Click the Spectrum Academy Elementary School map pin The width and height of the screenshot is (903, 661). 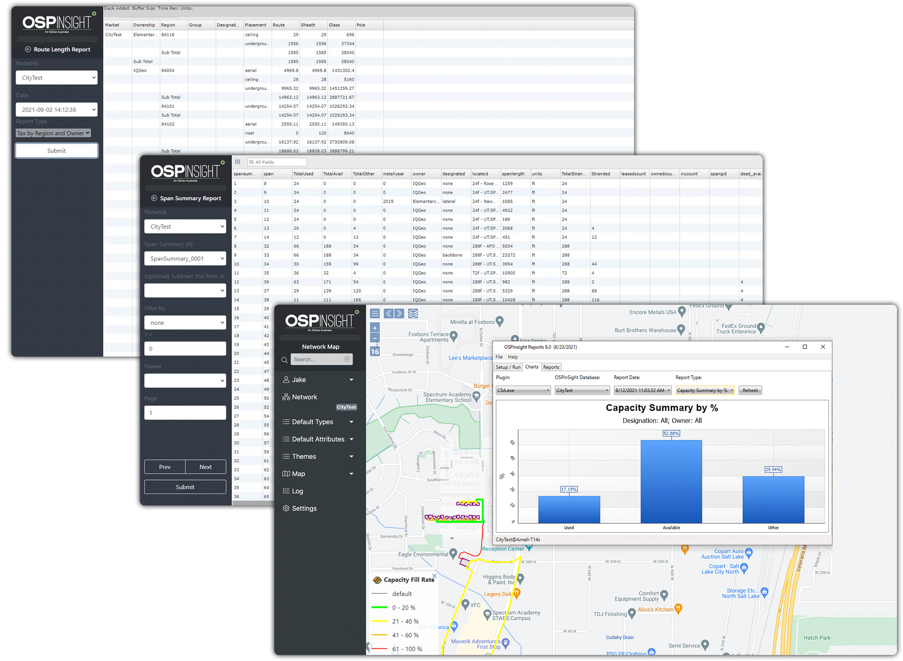click(476, 397)
